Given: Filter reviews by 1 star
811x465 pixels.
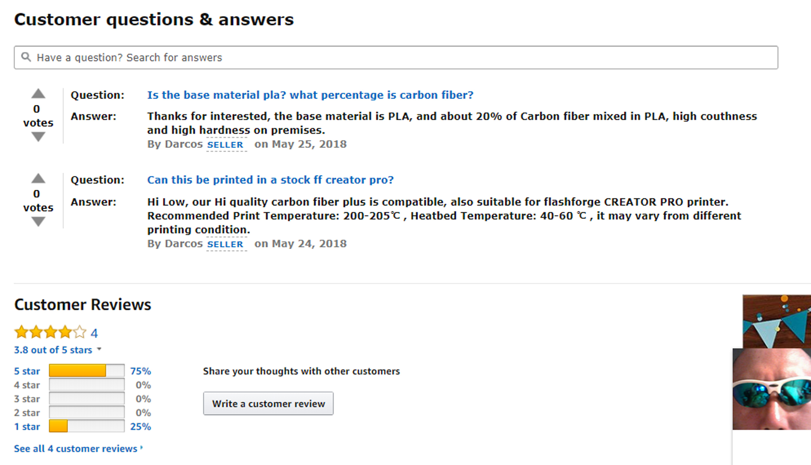Looking at the screenshot, I should pyautogui.click(x=27, y=427).
